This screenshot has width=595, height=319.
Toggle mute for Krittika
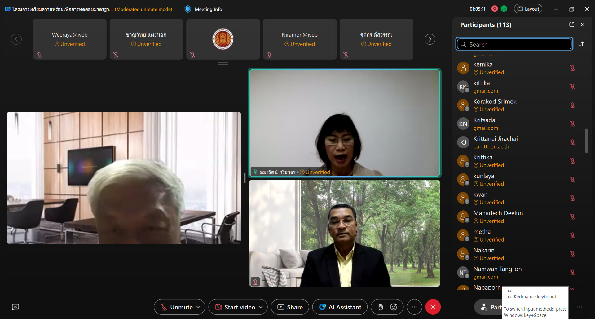click(x=572, y=161)
